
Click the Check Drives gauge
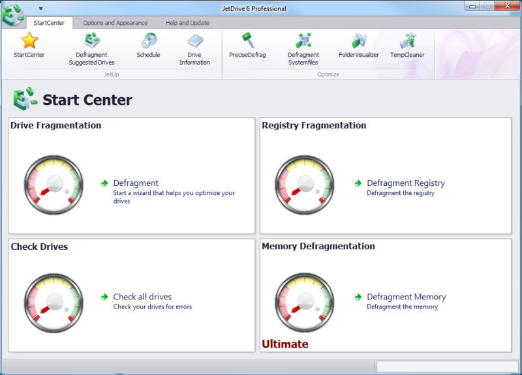click(x=54, y=303)
